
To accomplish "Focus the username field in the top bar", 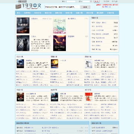I will point(71,1).
